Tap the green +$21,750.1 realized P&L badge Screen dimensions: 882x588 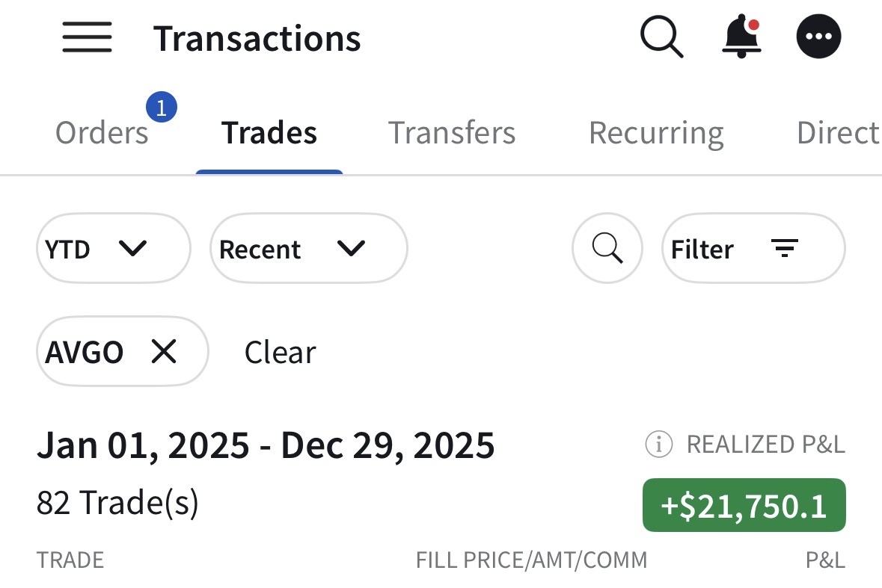744,506
